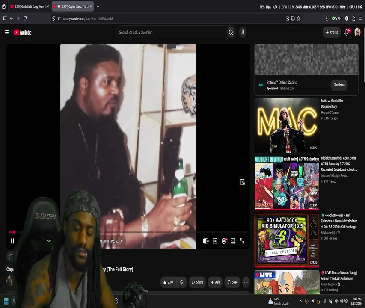
Task: Select the Capital Steez browser tab
Action: (73, 6)
